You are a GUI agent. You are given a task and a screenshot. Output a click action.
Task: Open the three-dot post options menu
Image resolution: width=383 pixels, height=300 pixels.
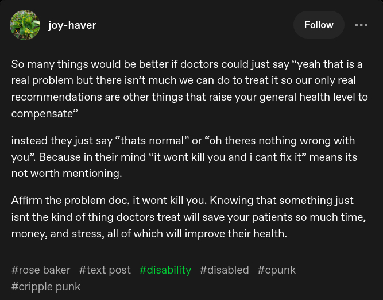click(361, 25)
